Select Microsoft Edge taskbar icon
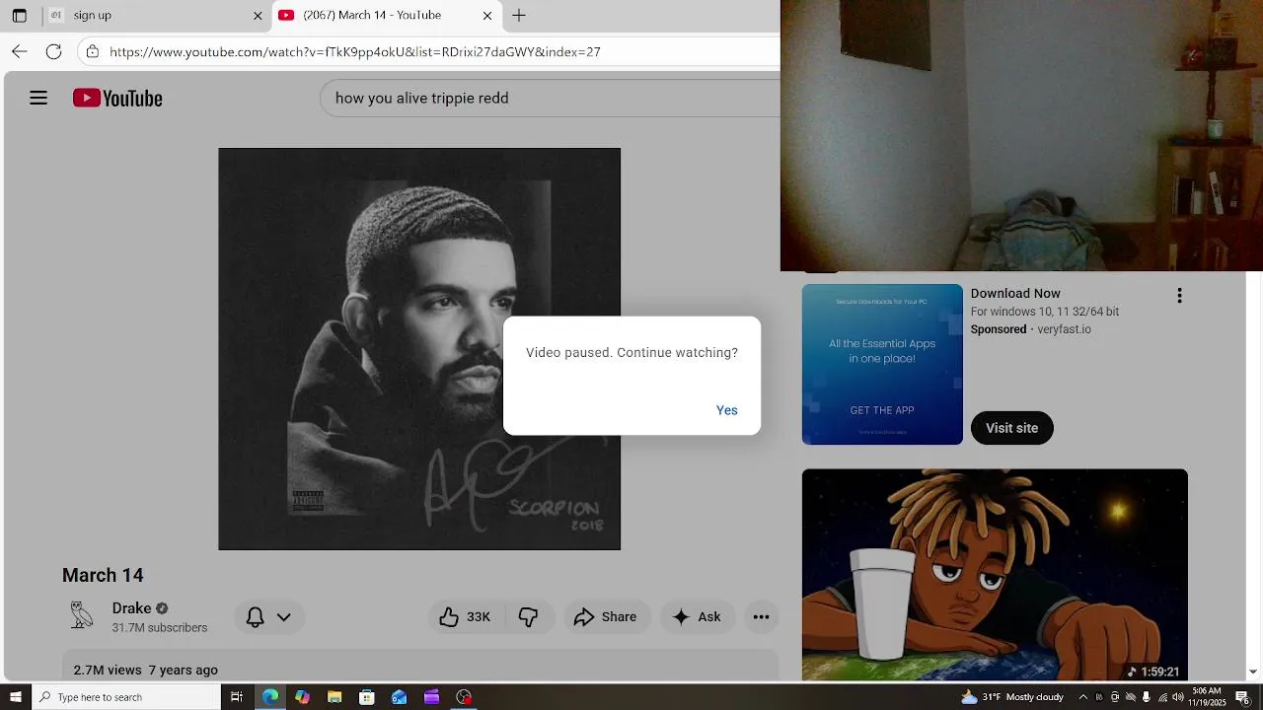Screen dimensions: 1263x710 tap(269, 697)
